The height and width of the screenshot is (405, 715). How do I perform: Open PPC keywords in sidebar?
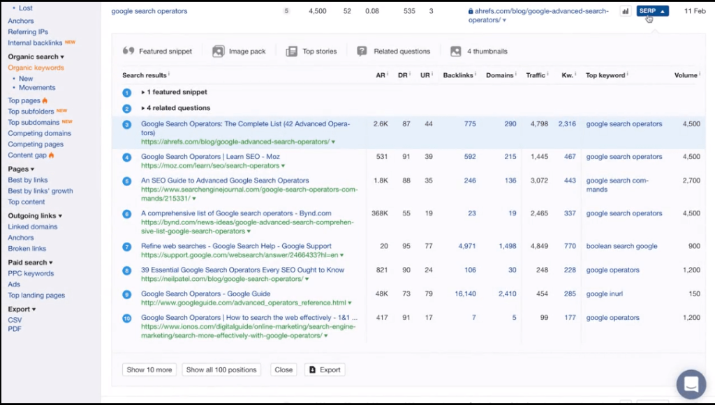click(x=31, y=273)
